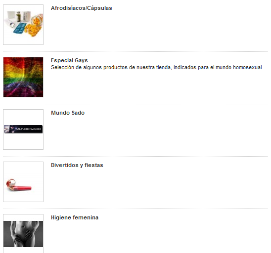Image resolution: width=271 pixels, height=253 pixels.
Task: Click the grayscale Higiene femenina thumbnail
Action: point(23,234)
